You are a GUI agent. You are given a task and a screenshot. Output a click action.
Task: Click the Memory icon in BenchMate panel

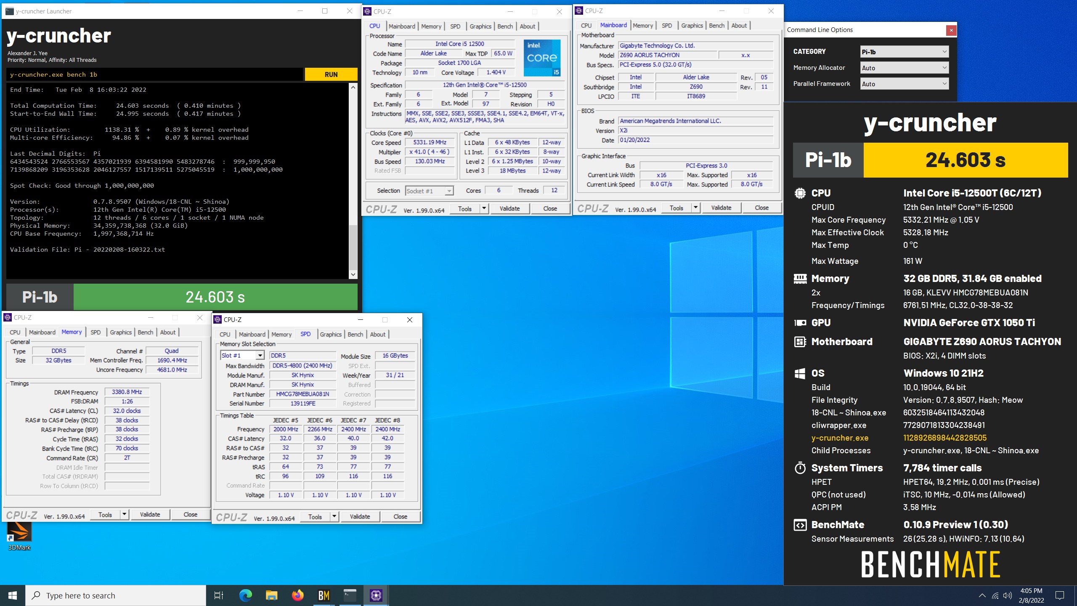pos(800,279)
